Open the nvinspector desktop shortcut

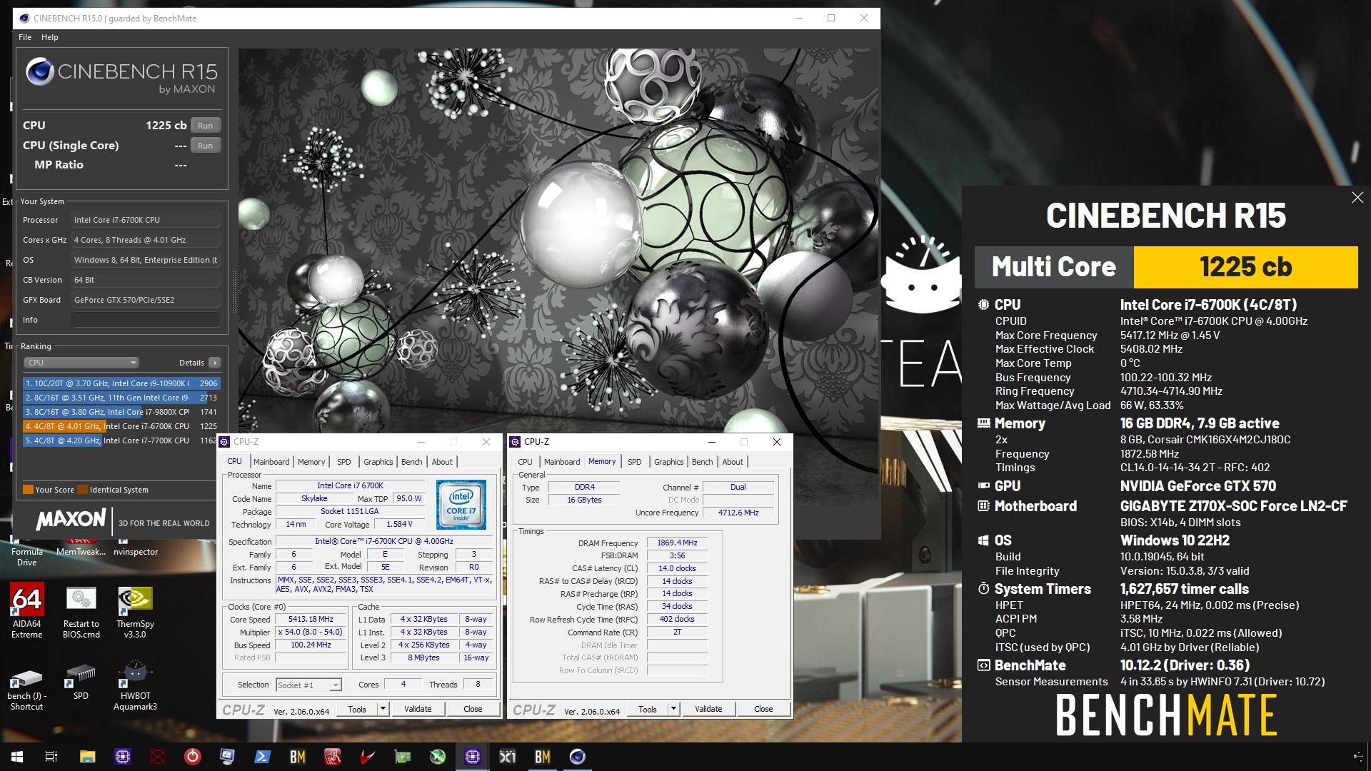pyautogui.click(x=136, y=548)
